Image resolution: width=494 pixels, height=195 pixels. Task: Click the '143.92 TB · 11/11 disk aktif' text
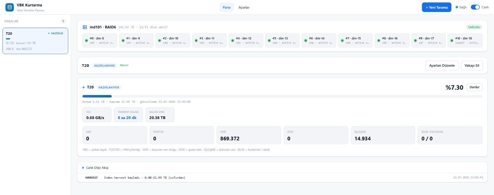click(143, 27)
